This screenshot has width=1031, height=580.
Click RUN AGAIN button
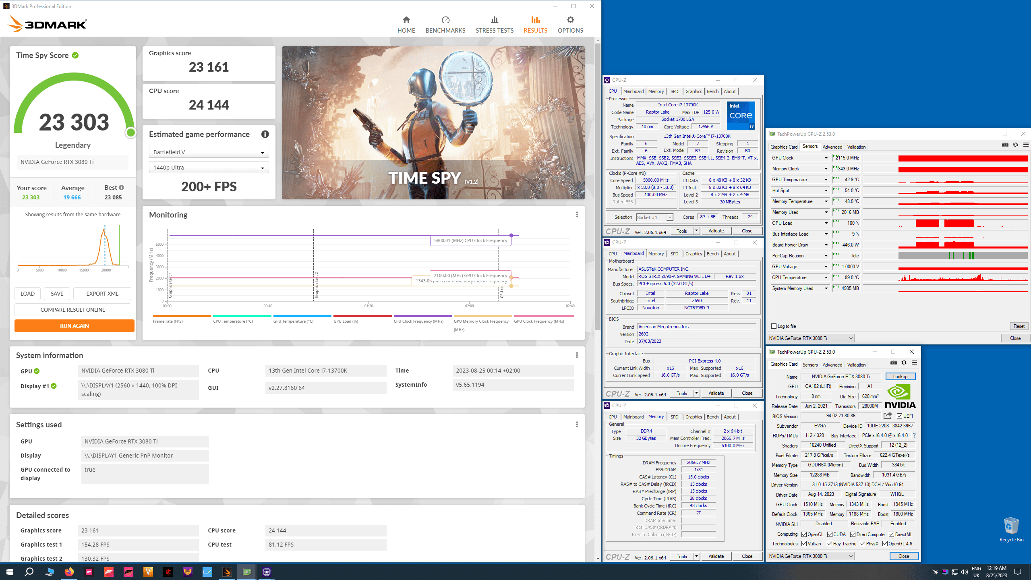point(75,326)
